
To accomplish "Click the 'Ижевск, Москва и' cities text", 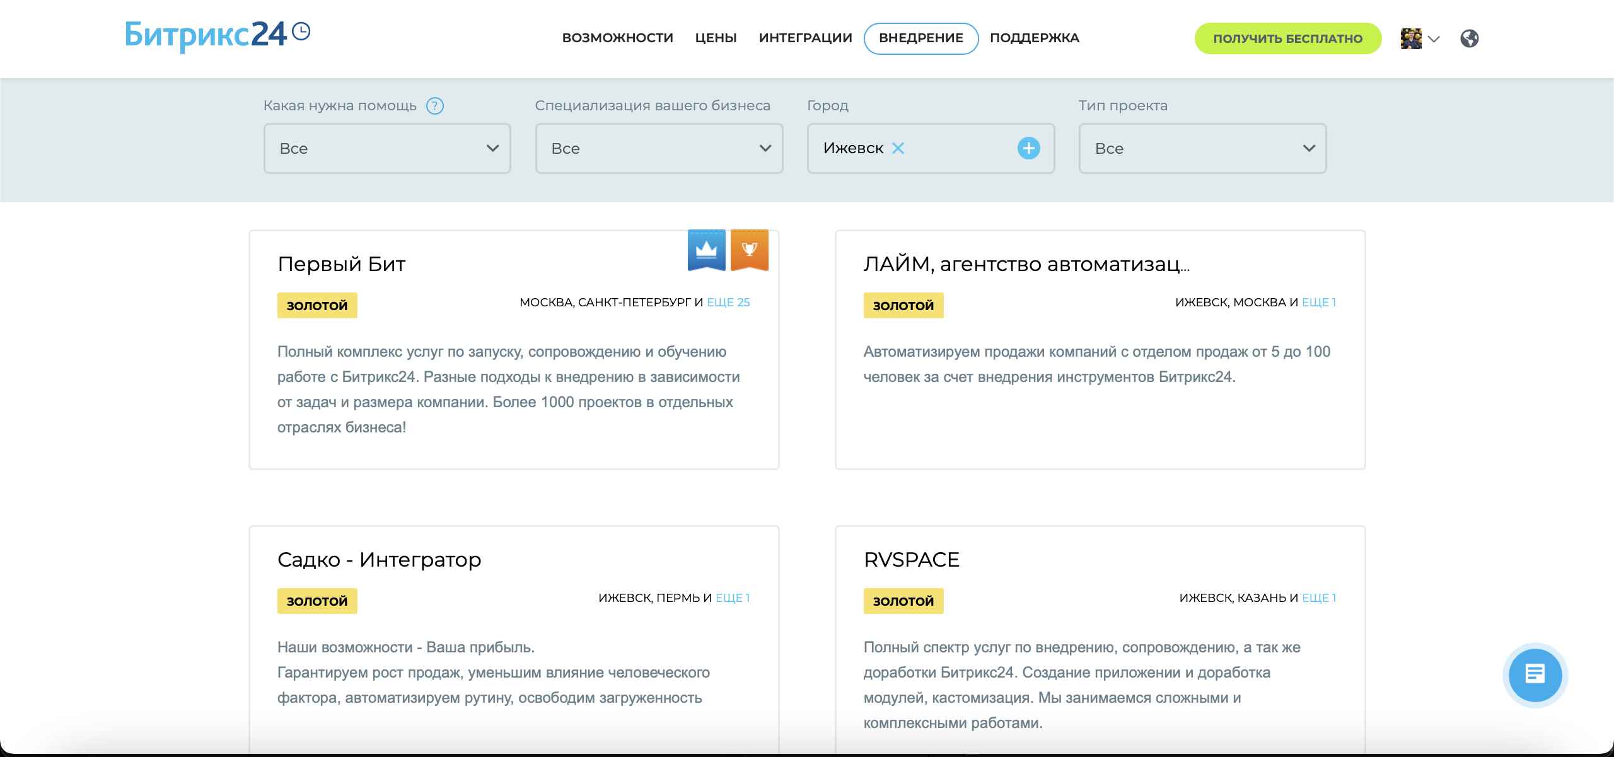I will coord(1236,302).
